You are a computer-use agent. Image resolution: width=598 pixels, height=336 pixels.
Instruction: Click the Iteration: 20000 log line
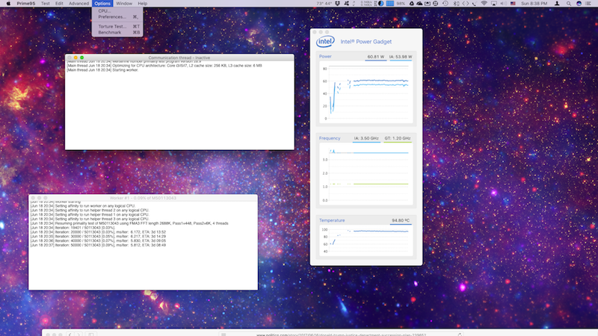coord(98,232)
